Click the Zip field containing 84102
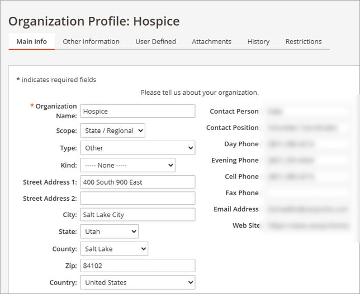 tap(138, 266)
